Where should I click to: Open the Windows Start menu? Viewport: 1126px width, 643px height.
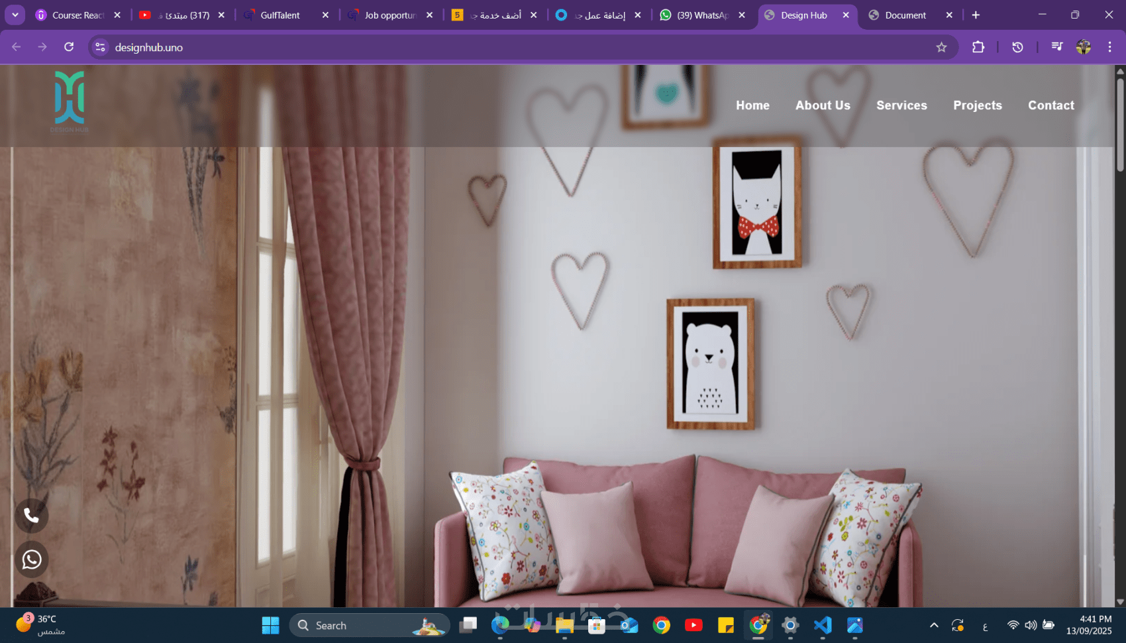pos(270,625)
